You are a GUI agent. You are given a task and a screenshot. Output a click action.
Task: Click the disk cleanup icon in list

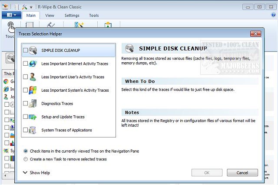[33, 50]
